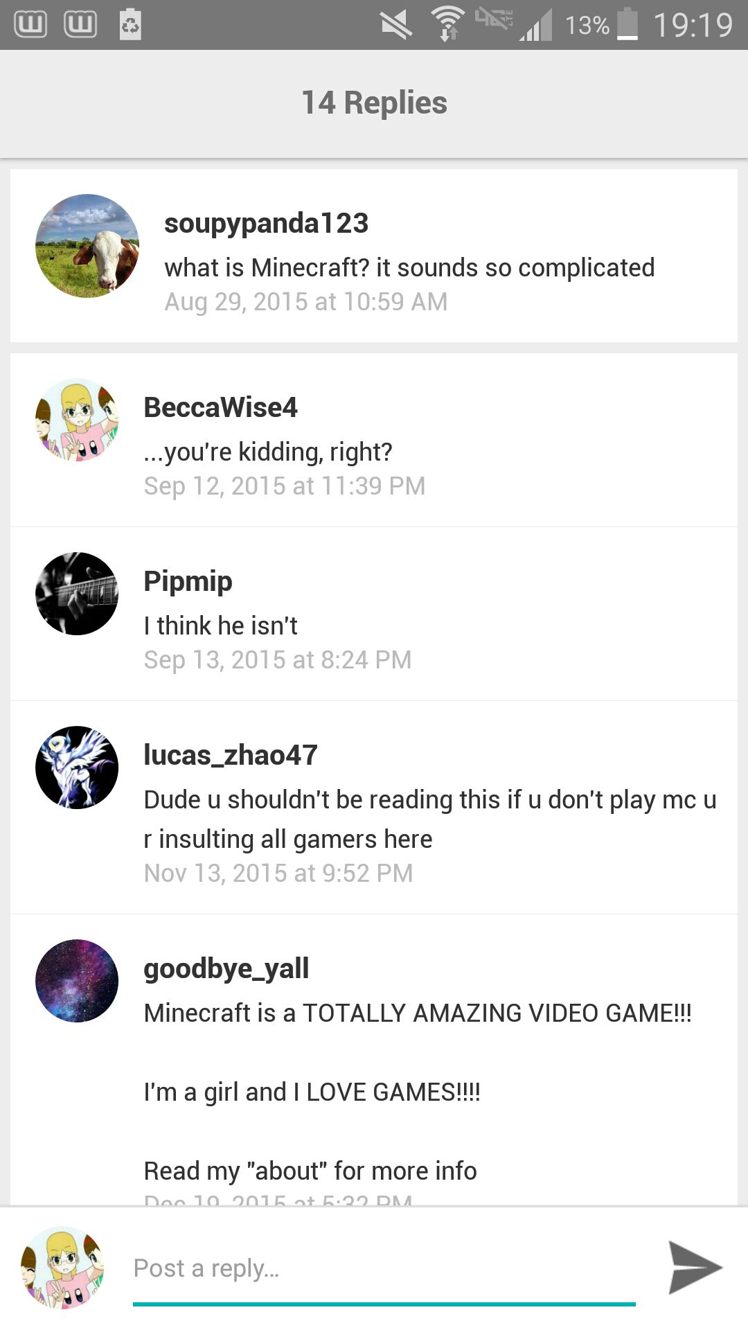View goodbye_yall's galaxy avatar

[x=77, y=981]
